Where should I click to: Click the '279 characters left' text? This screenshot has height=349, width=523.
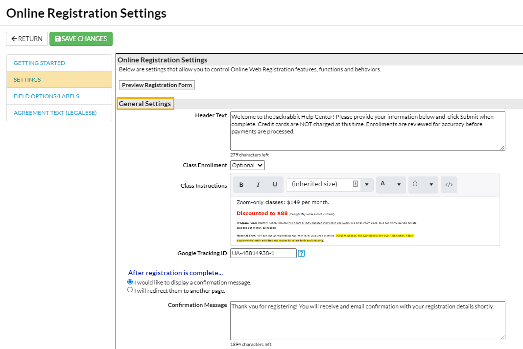pos(249,155)
